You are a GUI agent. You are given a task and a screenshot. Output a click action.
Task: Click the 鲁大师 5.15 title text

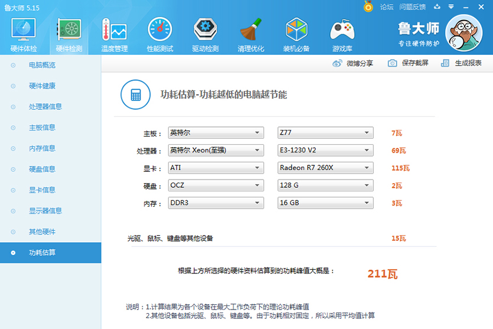(x=22, y=8)
